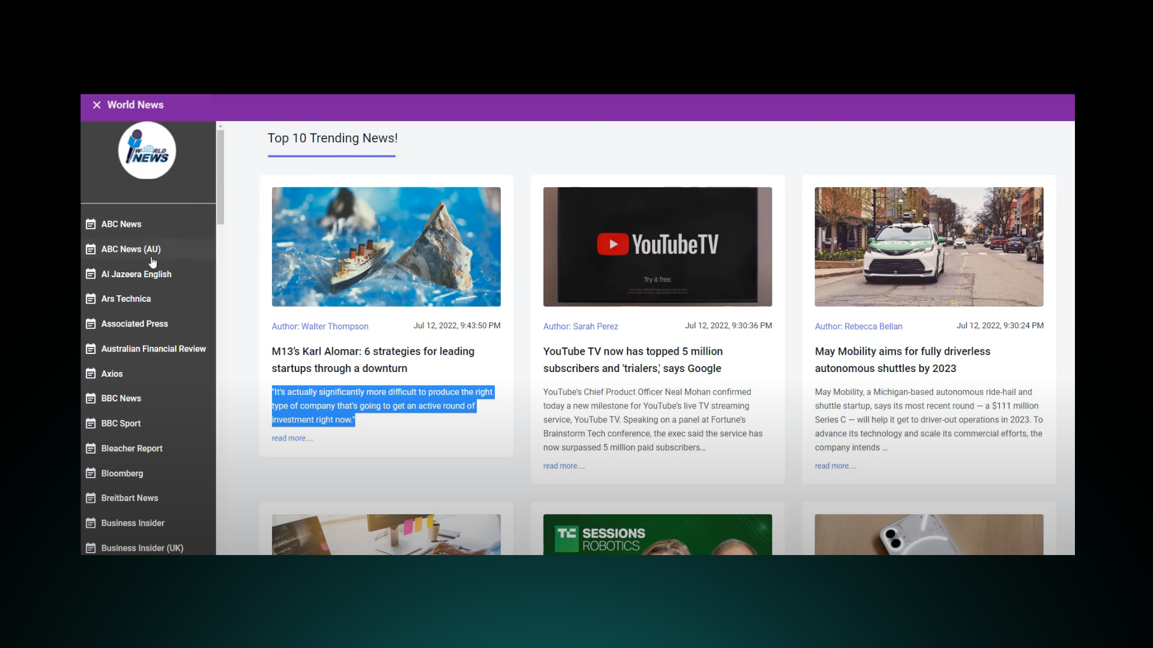
Task: Click the icon beside ABC News (AU)
Action: pyautogui.click(x=91, y=249)
